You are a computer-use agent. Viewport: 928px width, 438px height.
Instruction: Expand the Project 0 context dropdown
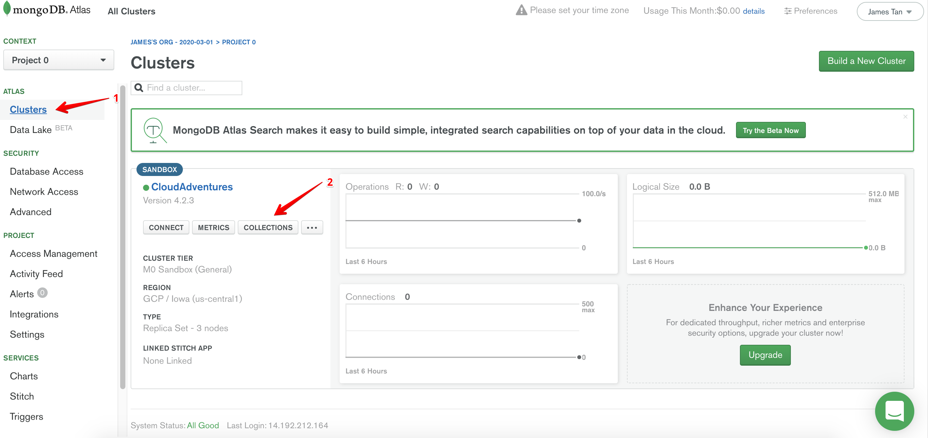click(58, 60)
